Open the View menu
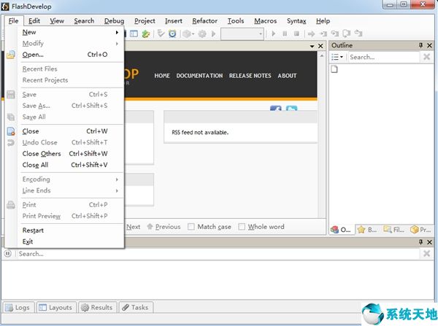The width and height of the screenshot is (438, 326). tap(57, 21)
